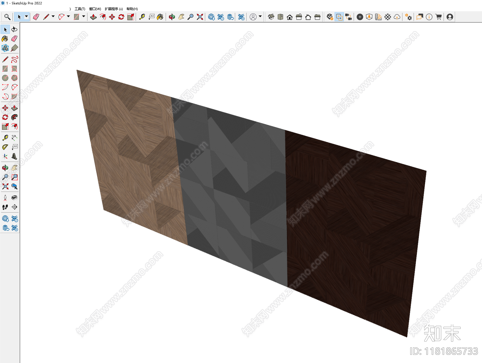Select the Lasso select tool in left toolbar
The height and width of the screenshot is (363, 482).
14,30
